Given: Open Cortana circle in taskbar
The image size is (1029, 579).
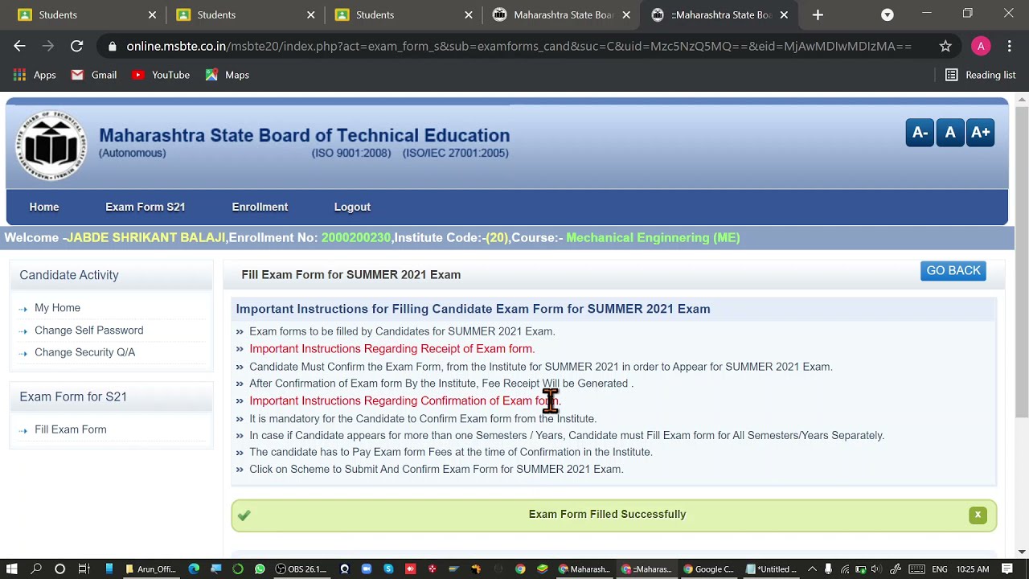Looking at the screenshot, I should 59,569.
